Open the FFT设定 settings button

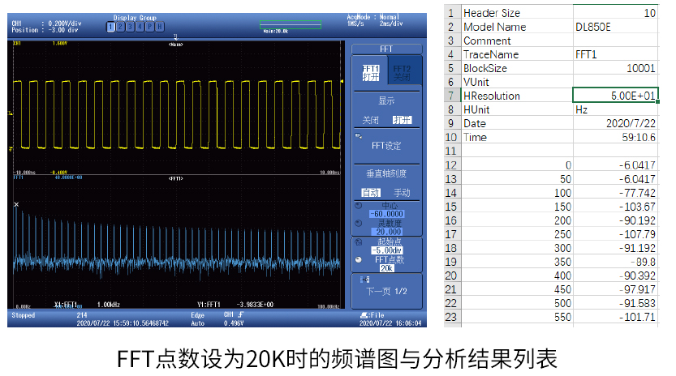pyautogui.click(x=386, y=146)
